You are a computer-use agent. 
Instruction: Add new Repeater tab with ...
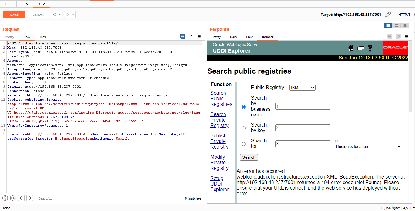tap(56, 4)
